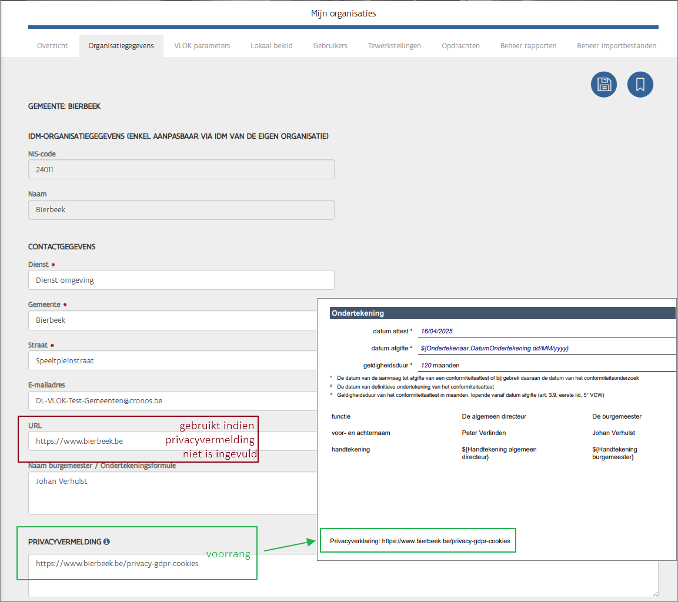Screen dimensions: 678x602
Task: Switch to the VLOK parameters tab
Action: coord(202,46)
